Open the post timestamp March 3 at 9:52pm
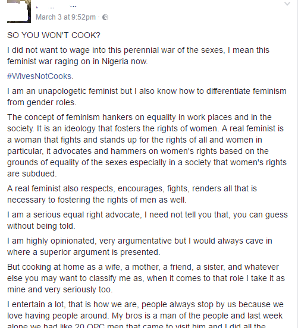Image resolution: width=298 pixels, height=328 pixels. pos(65,17)
